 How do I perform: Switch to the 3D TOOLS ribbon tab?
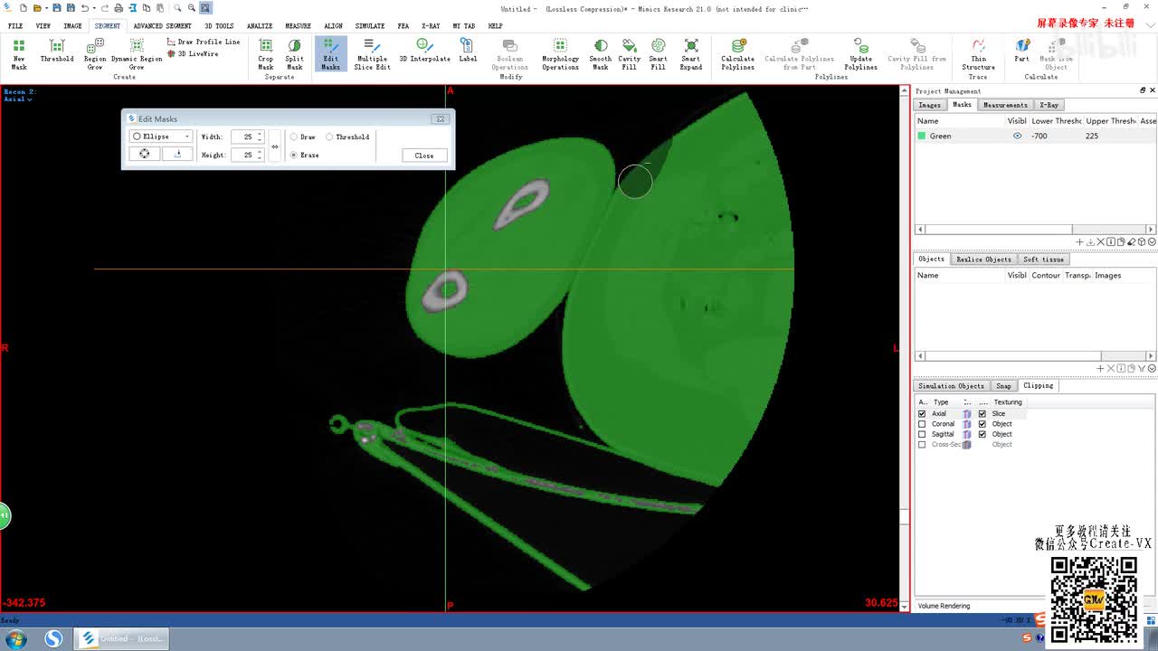click(x=219, y=26)
